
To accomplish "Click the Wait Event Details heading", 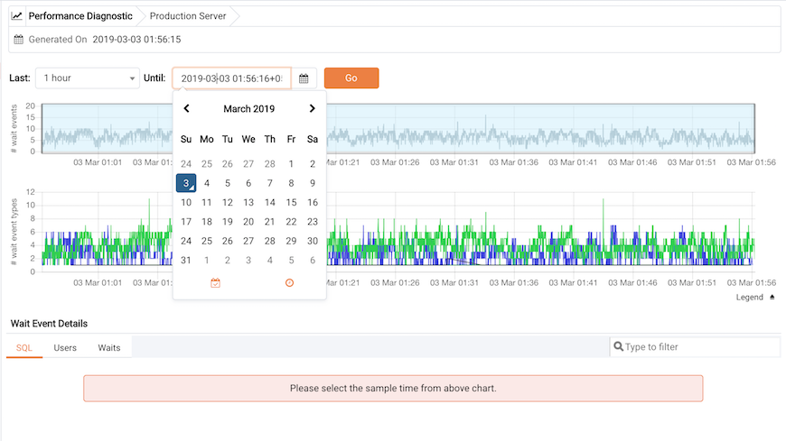I will click(x=49, y=324).
